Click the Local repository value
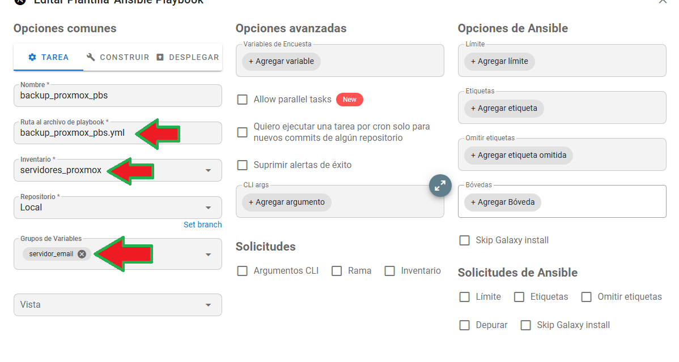Screen dimensions: 679x362 click(x=31, y=208)
